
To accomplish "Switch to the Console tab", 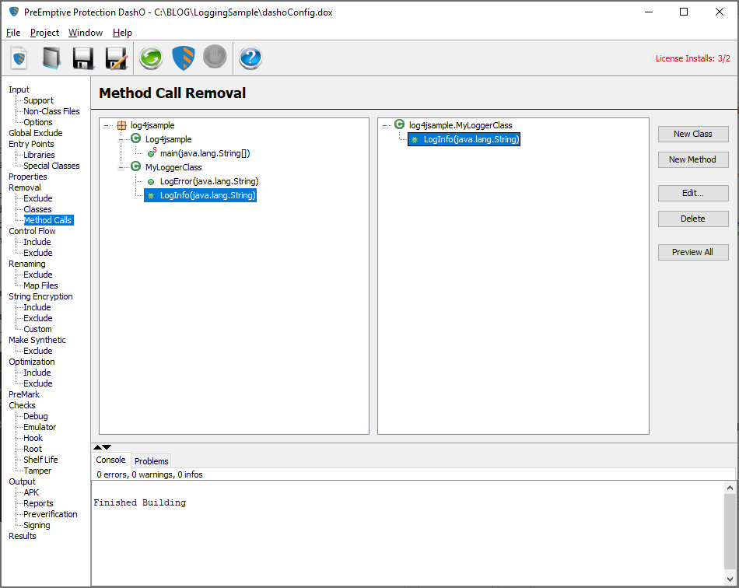I will point(110,460).
